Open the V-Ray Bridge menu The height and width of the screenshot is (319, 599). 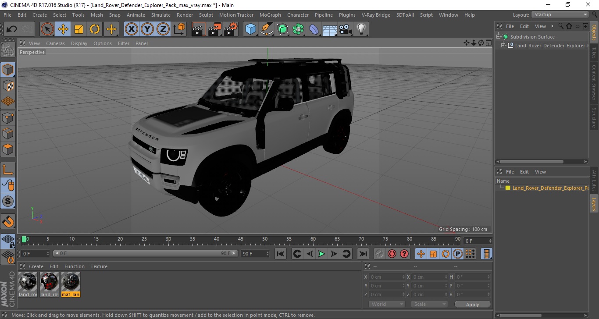tap(376, 15)
